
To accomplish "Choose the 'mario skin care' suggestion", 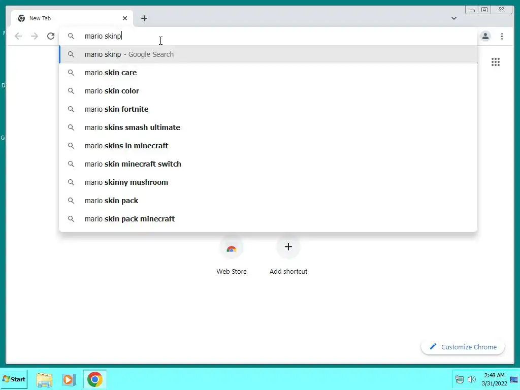I will (268, 73).
